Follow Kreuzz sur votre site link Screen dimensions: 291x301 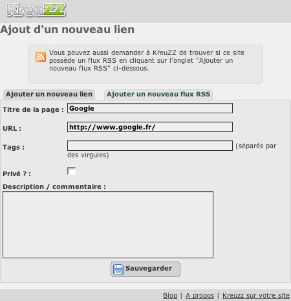tap(256, 295)
